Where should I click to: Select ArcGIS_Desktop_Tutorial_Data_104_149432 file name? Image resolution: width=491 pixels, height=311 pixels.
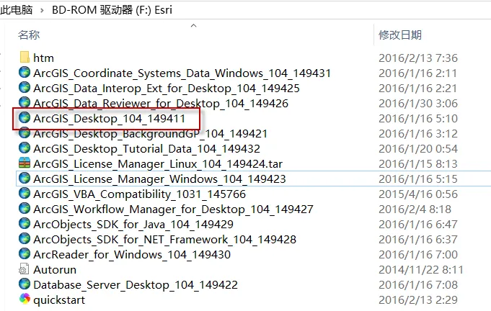(x=146, y=149)
